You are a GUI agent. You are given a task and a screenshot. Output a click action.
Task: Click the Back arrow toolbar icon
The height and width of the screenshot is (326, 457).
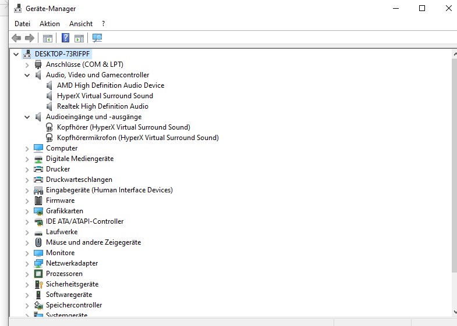(16, 38)
